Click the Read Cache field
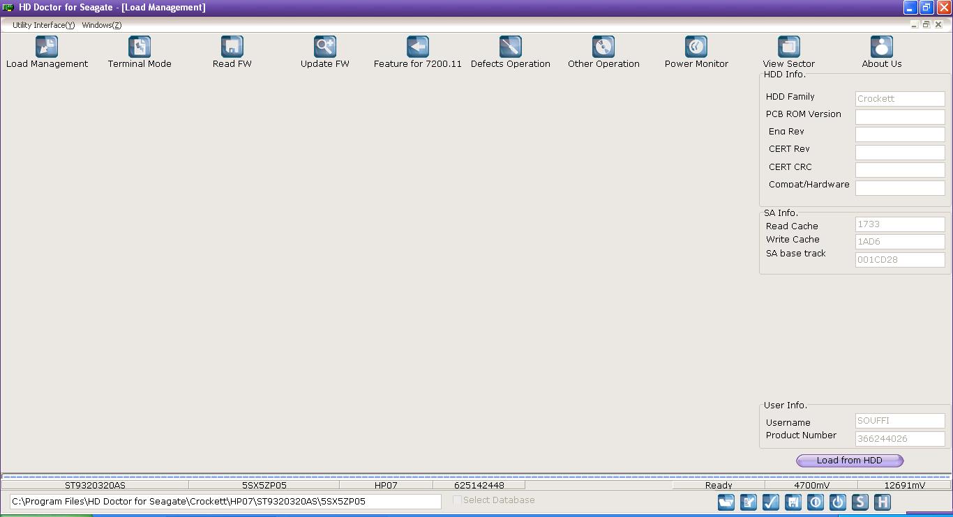Screen dimensions: 953x517 point(900,224)
